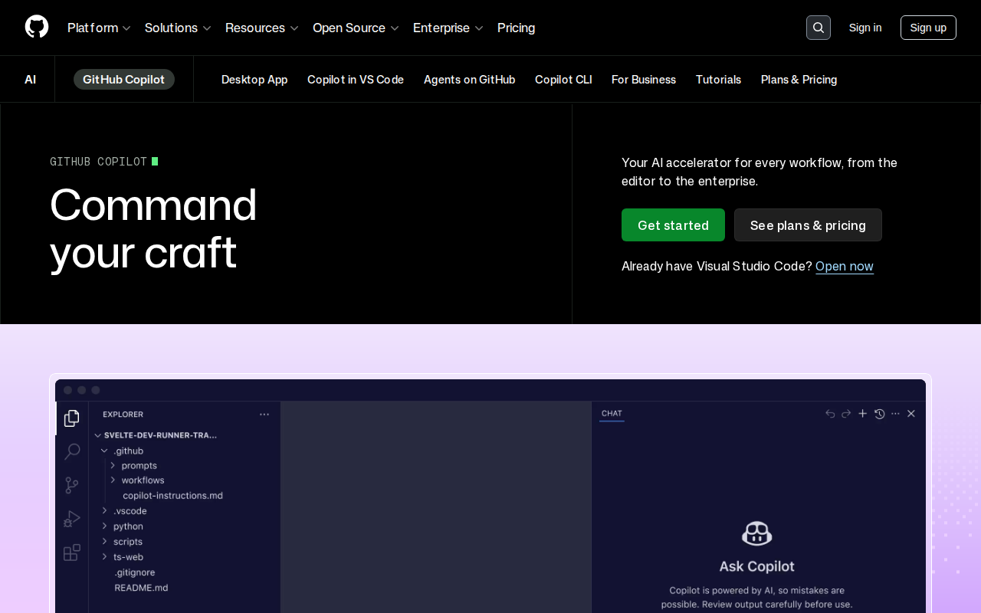Select the GitHub Copilot pill tab
Viewport: 981px width, 613px height.
[124, 80]
